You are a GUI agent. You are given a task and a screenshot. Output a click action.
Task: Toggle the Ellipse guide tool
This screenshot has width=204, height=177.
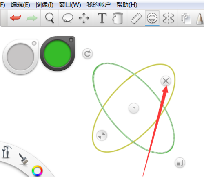(152, 18)
